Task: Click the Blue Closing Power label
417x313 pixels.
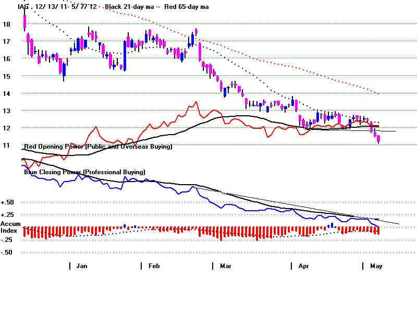Action: [x=84, y=172]
